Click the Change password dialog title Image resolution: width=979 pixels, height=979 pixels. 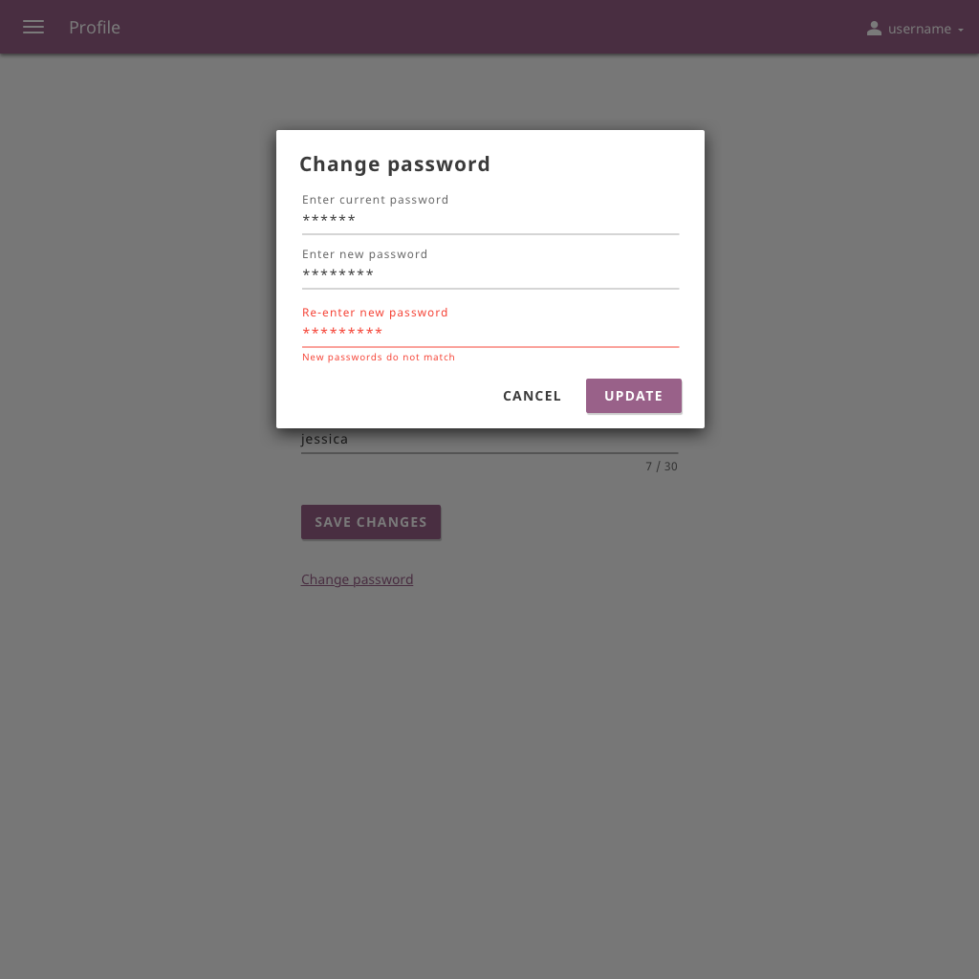(395, 163)
